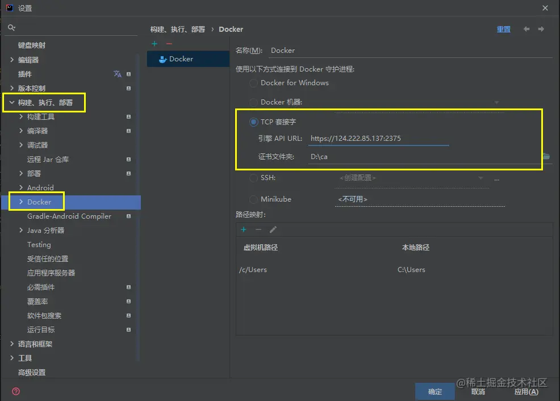
Task: Click project-level badge icon next to 部署
Action: (x=128, y=174)
